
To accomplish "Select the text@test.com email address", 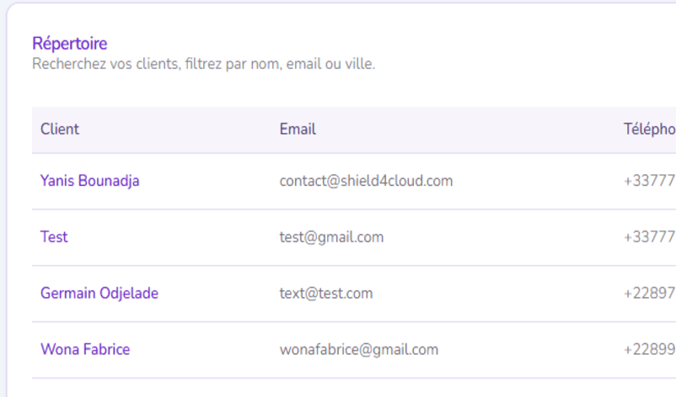I will point(325,294).
